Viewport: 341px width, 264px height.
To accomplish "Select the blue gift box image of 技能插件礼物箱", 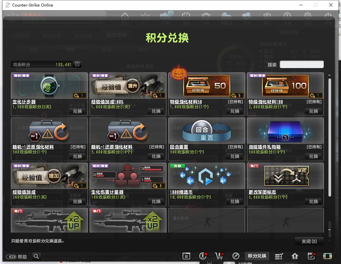I will coord(285,131).
